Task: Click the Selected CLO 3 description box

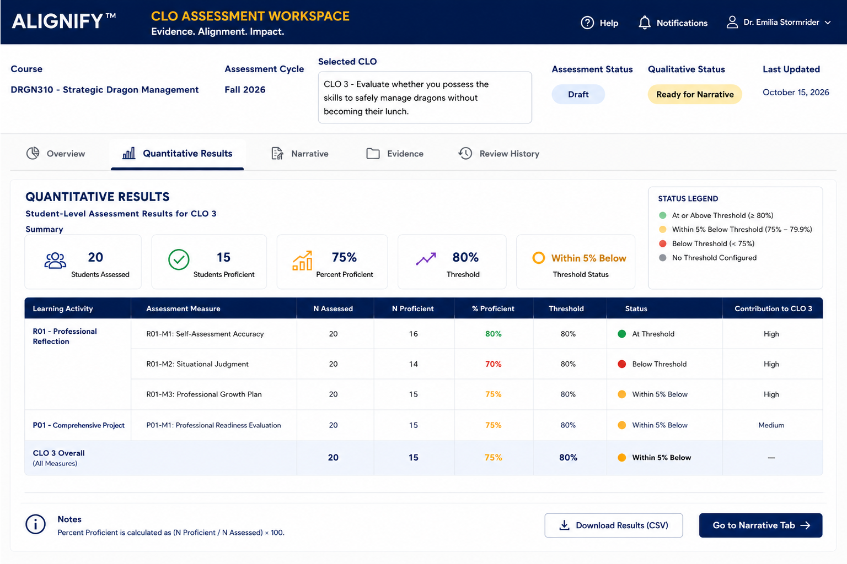Action: (425, 97)
